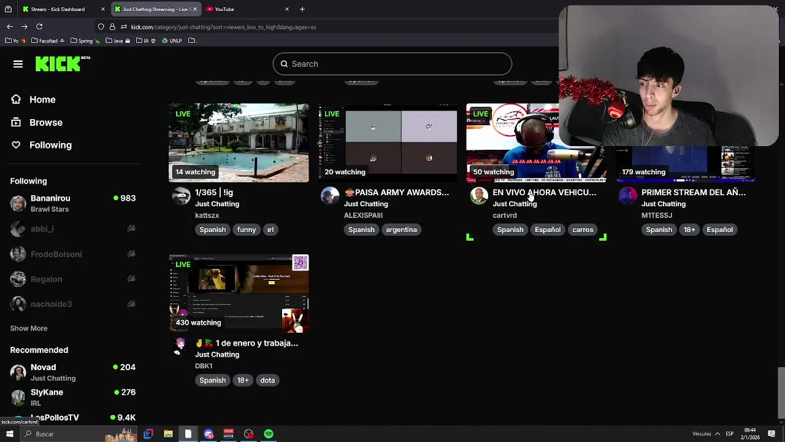
Task: Open Spotify from the taskbar
Action: click(x=269, y=434)
